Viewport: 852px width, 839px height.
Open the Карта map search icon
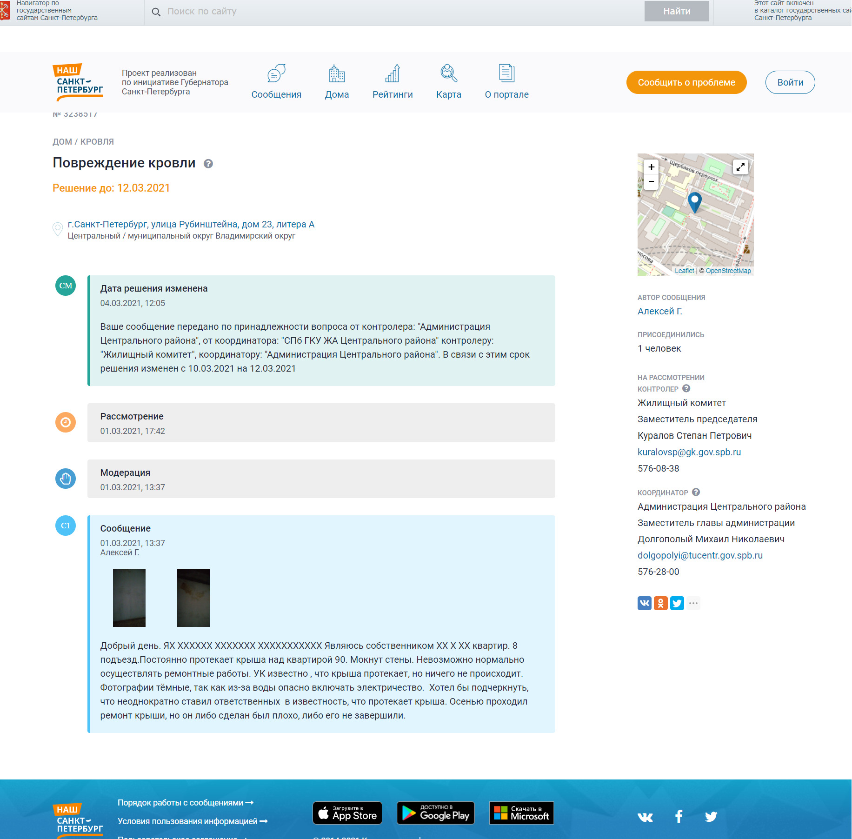coord(449,73)
